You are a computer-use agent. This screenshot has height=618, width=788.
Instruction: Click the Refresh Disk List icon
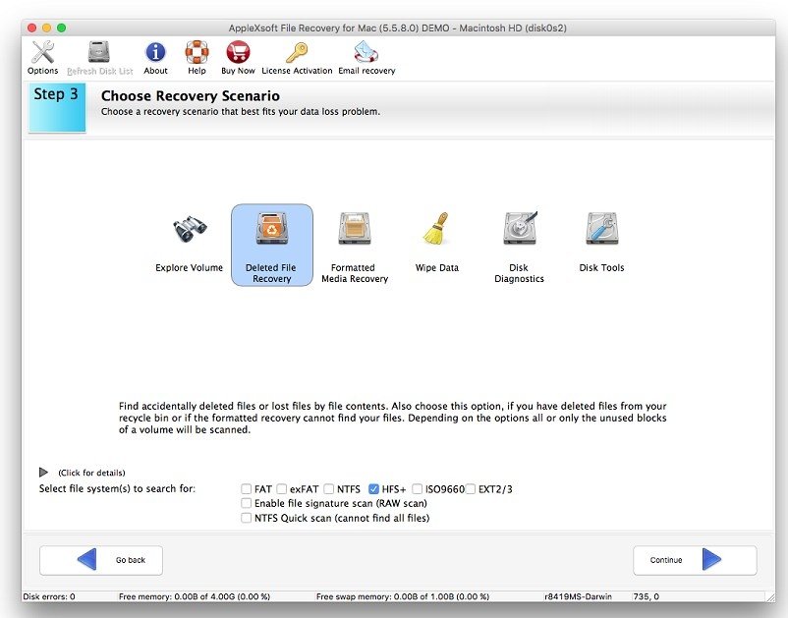pos(99,52)
